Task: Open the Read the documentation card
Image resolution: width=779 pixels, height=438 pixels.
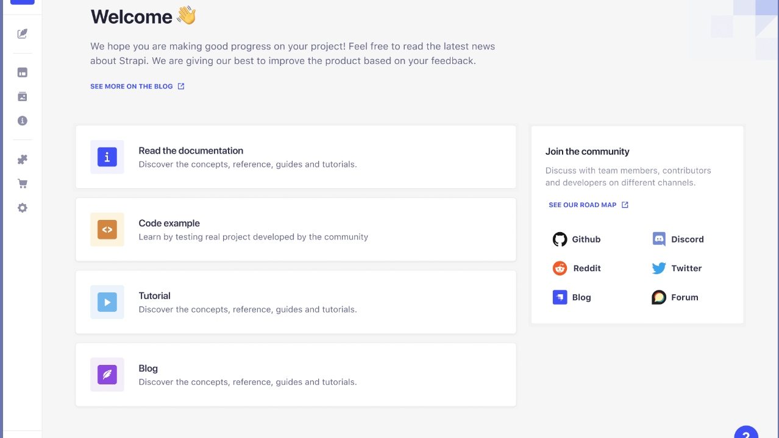Action: (x=296, y=157)
